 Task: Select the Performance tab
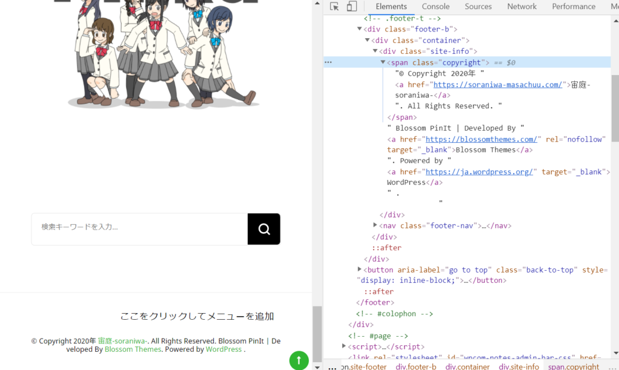[x=573, y=7]
